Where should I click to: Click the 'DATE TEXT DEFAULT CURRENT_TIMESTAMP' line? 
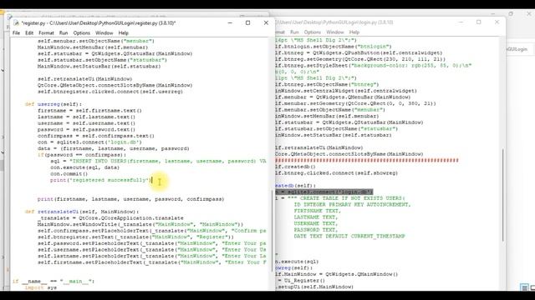click(x=349, y=236)
